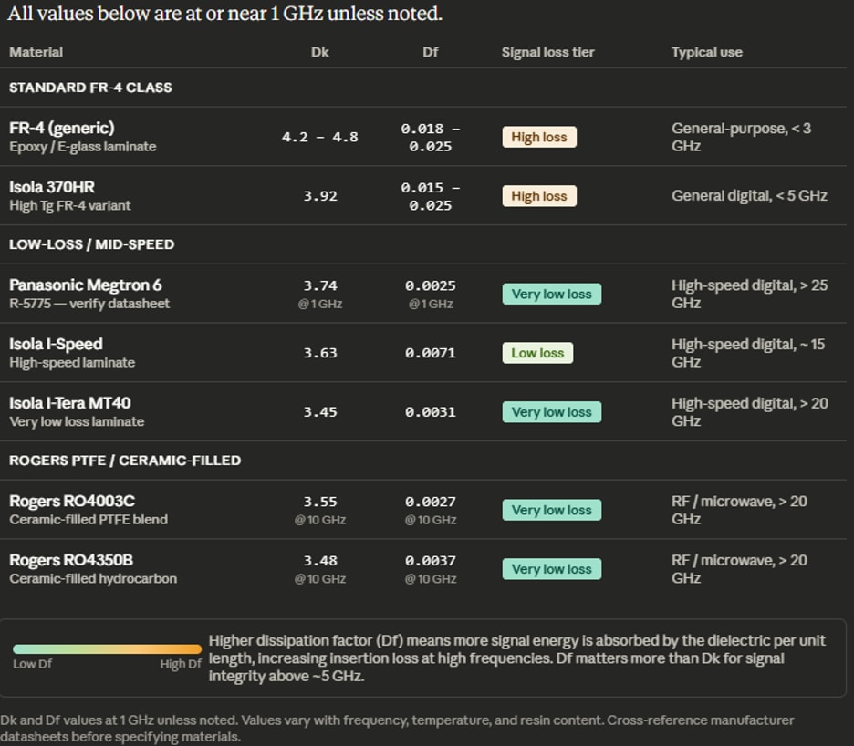
Task: Click the Panasonic Megtron 6 material name
Action: tap(86, 285)
